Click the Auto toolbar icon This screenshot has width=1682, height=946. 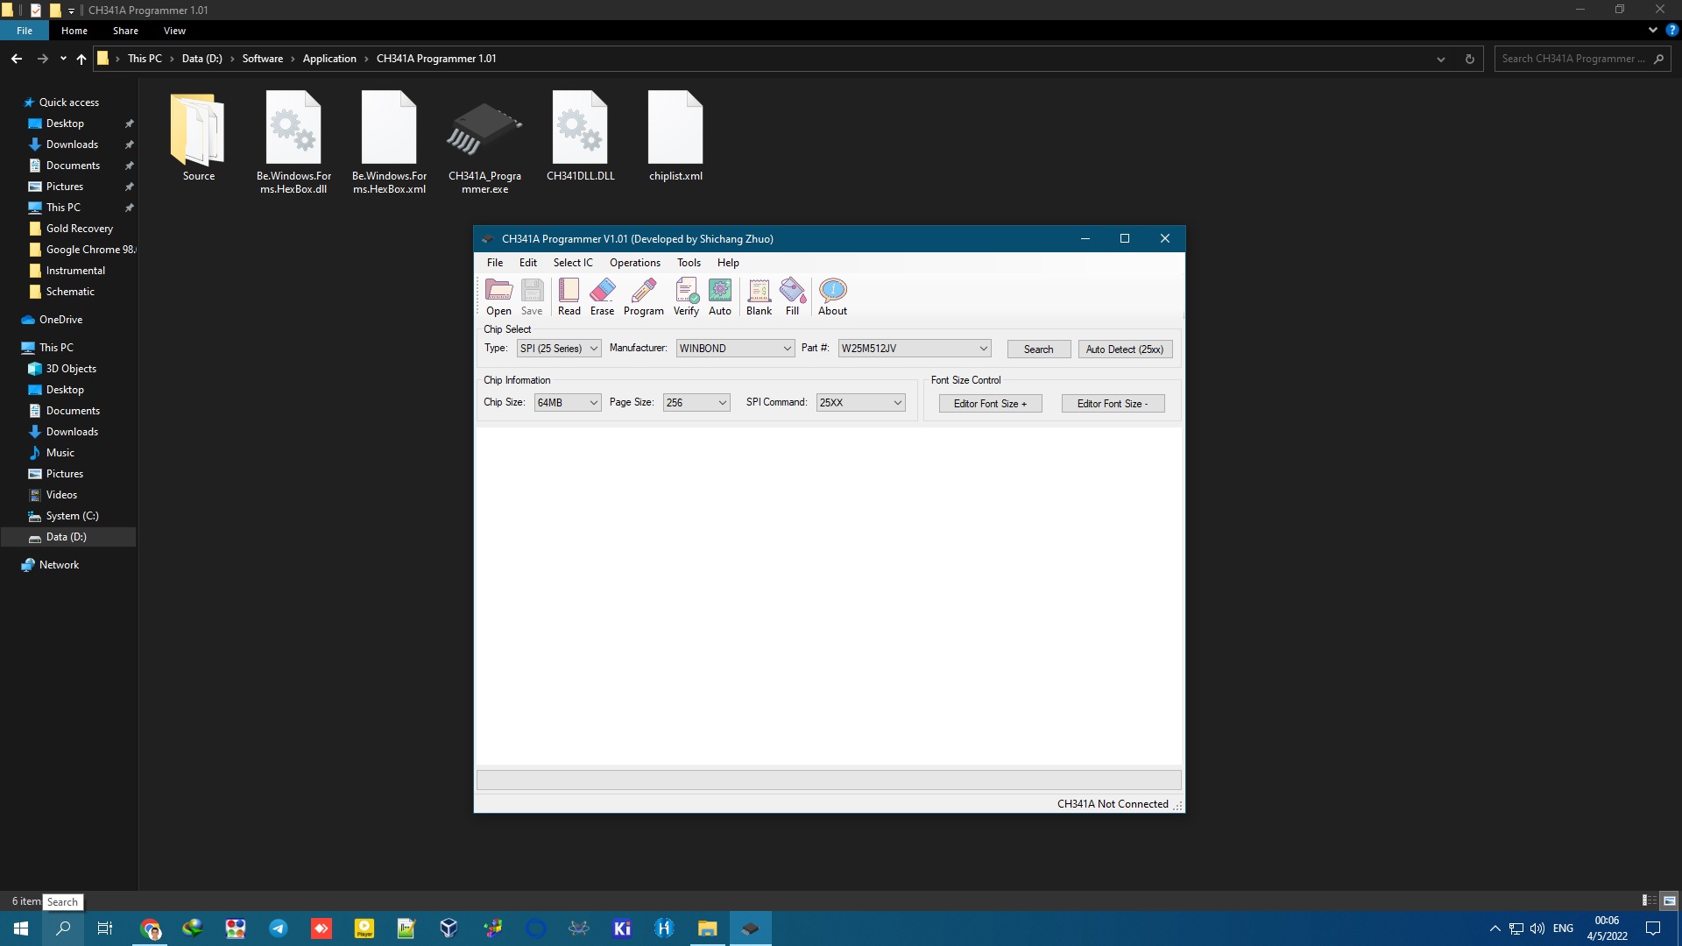pos(719,297)
